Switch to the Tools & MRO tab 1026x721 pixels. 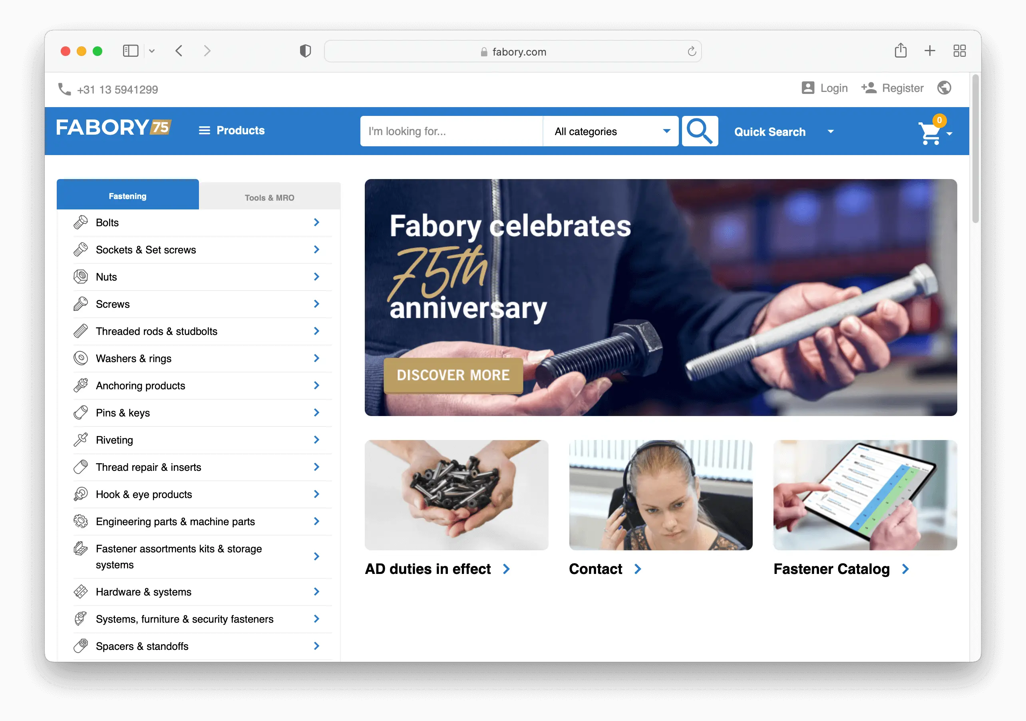pos(269,197)
